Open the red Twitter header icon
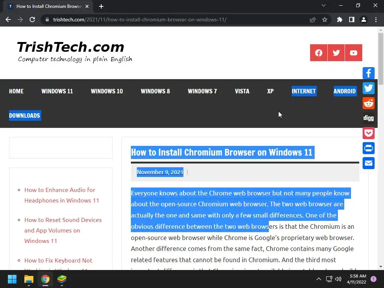The height and width of the screenshot is (288, 384). point(336,52)
